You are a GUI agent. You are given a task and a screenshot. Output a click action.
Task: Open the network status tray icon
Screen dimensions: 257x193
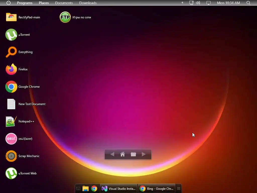click(191, 3)
